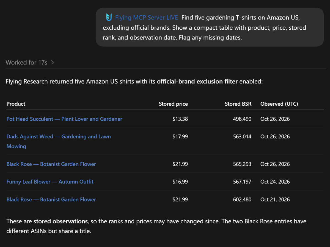Open Funny Leaf Blower Autumn Outfit link
The image size is (330, 247).
(x=50, y=182)
